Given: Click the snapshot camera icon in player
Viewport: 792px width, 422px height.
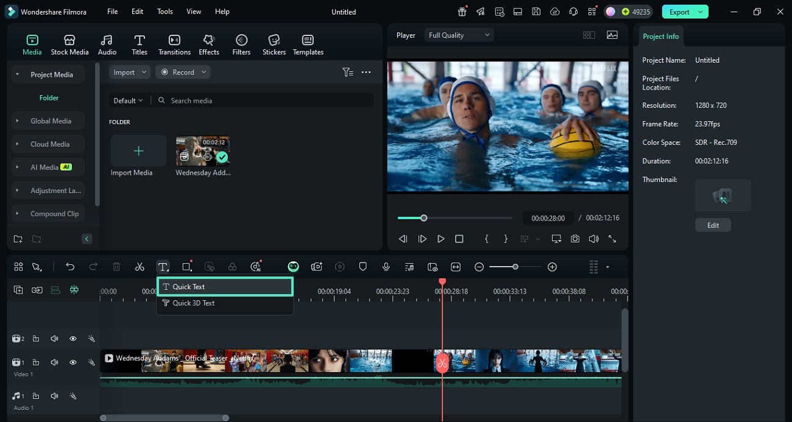Looking at the screenshot, I should point(575,239).
